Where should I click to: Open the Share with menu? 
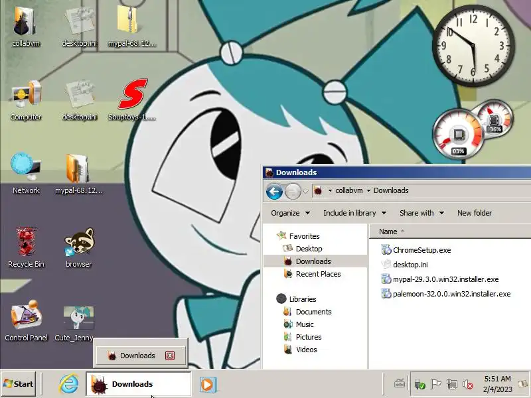pos(421,213)
